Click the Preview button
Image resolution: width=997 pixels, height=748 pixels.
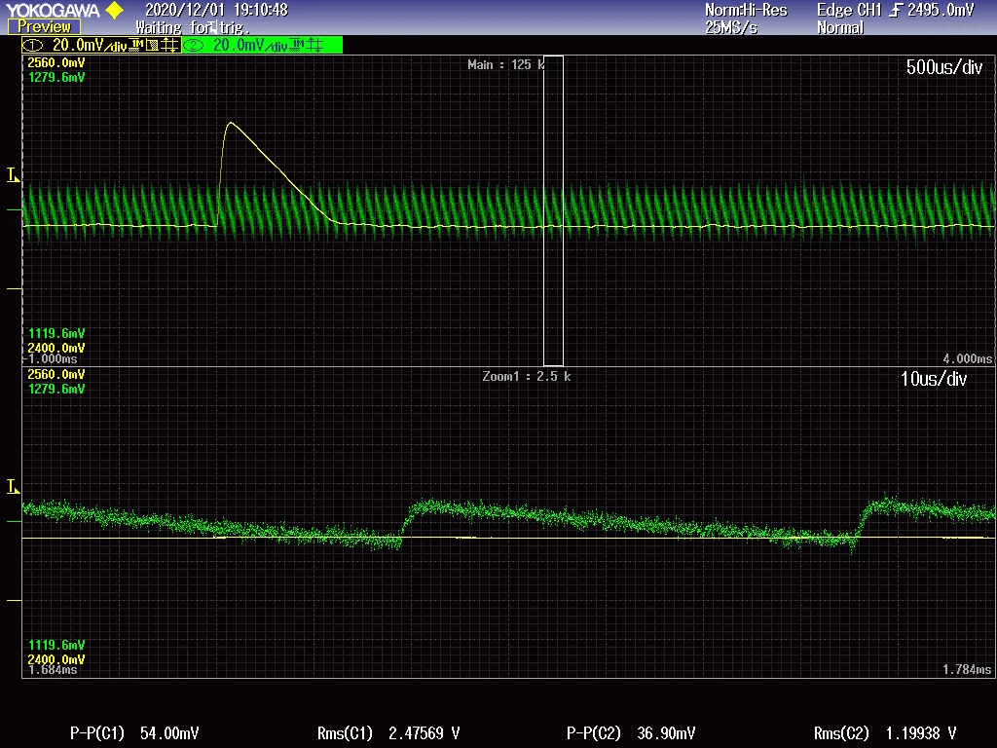click(44, 26)
